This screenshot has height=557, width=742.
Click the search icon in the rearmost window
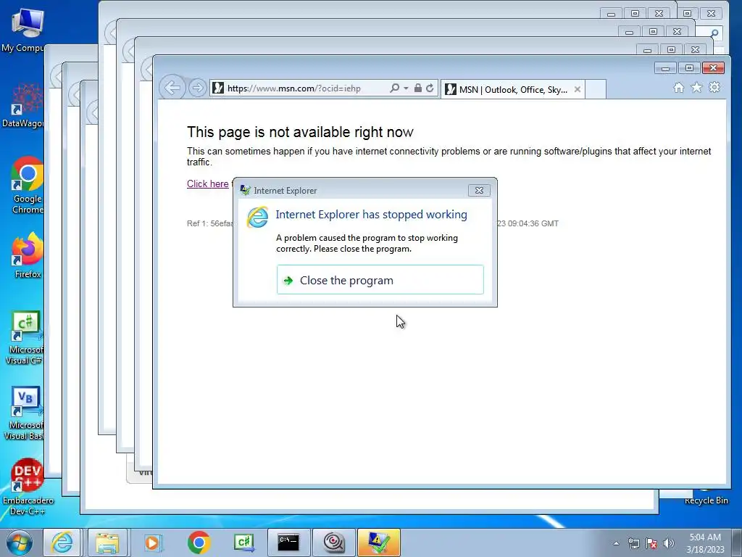click(x=714, y=33)
